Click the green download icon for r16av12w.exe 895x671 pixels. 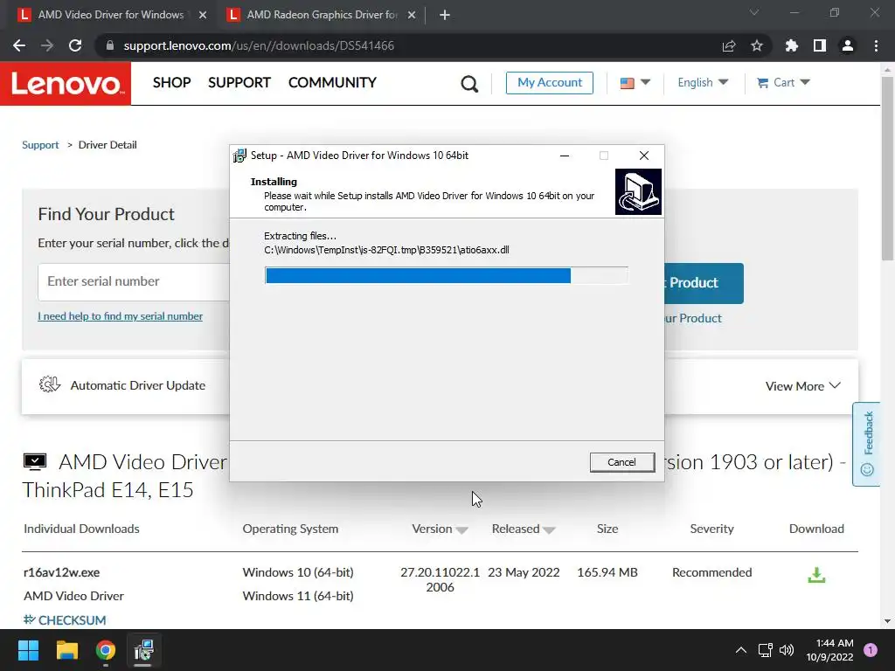tap(816, 575)
